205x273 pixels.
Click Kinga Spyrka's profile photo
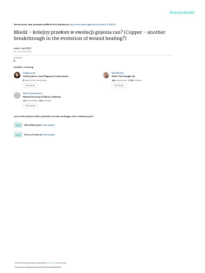[17, 75]
